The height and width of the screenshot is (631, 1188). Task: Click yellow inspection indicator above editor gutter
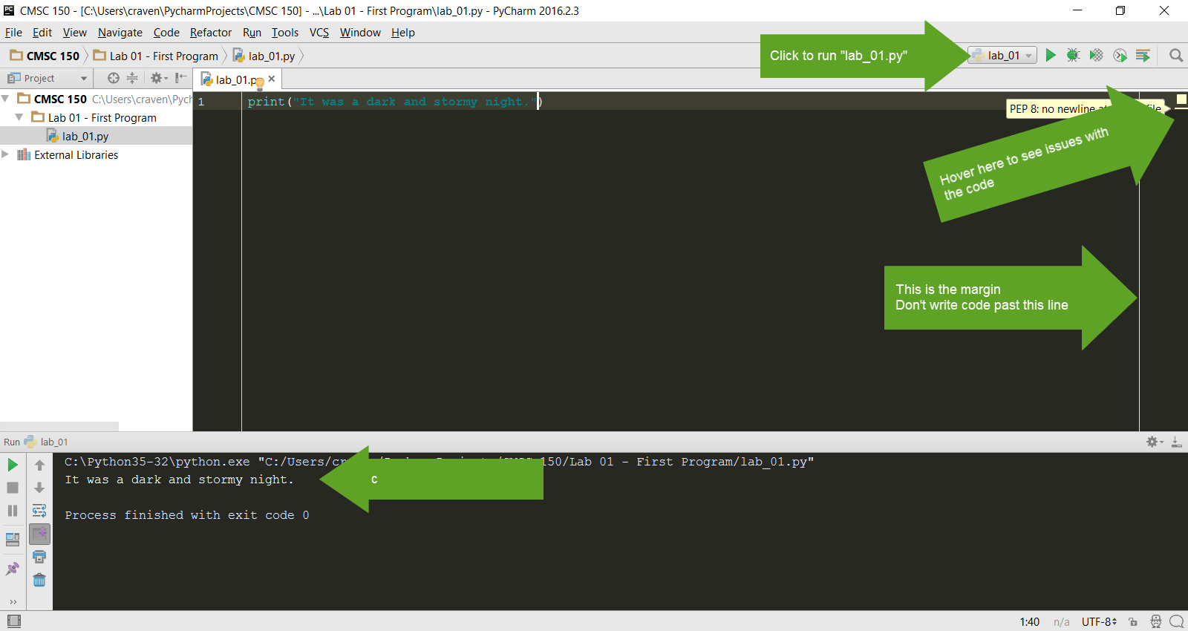(x=1181, y=99)
